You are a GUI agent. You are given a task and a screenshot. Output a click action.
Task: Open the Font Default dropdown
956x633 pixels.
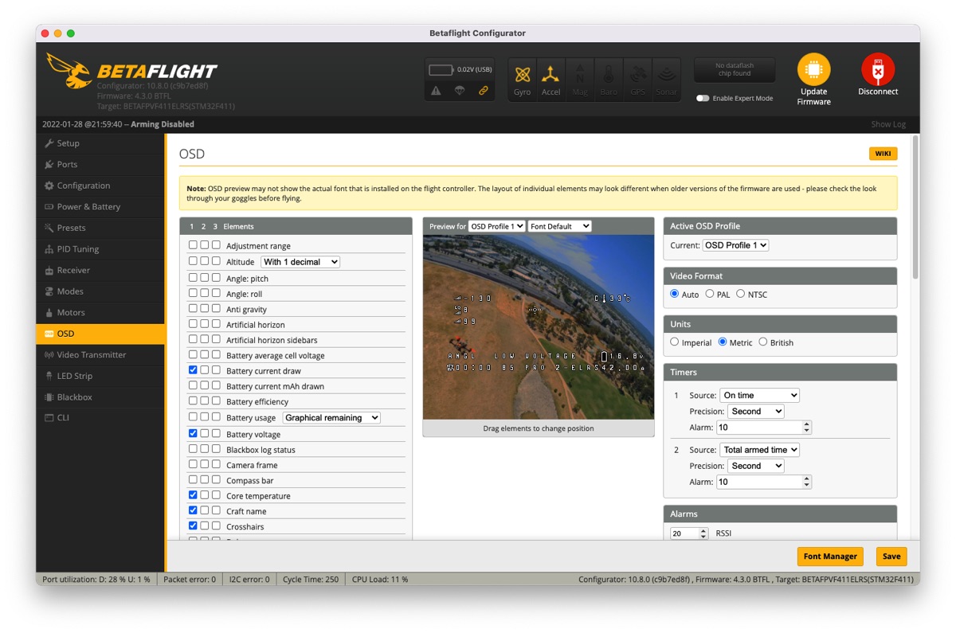559,226
